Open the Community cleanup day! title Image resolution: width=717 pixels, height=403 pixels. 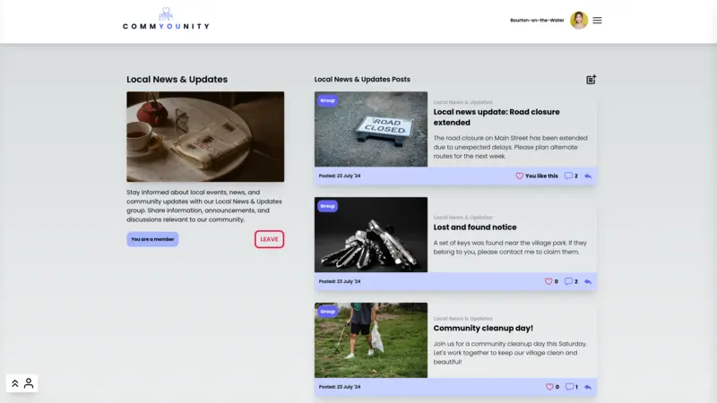coord(483,328)
